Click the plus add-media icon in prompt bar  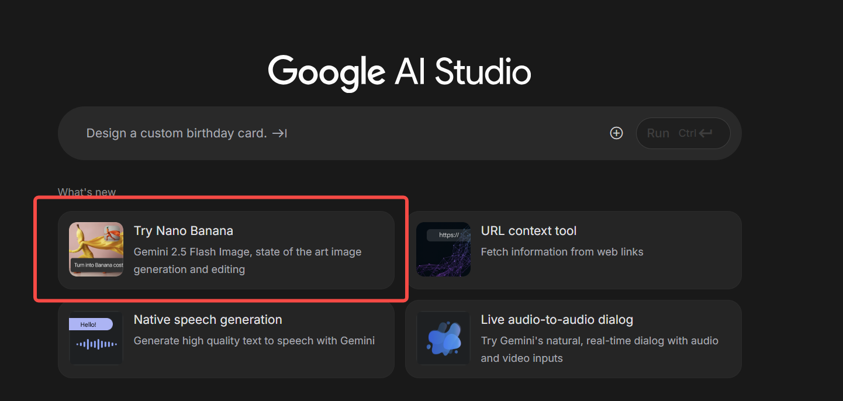point(616,133)
